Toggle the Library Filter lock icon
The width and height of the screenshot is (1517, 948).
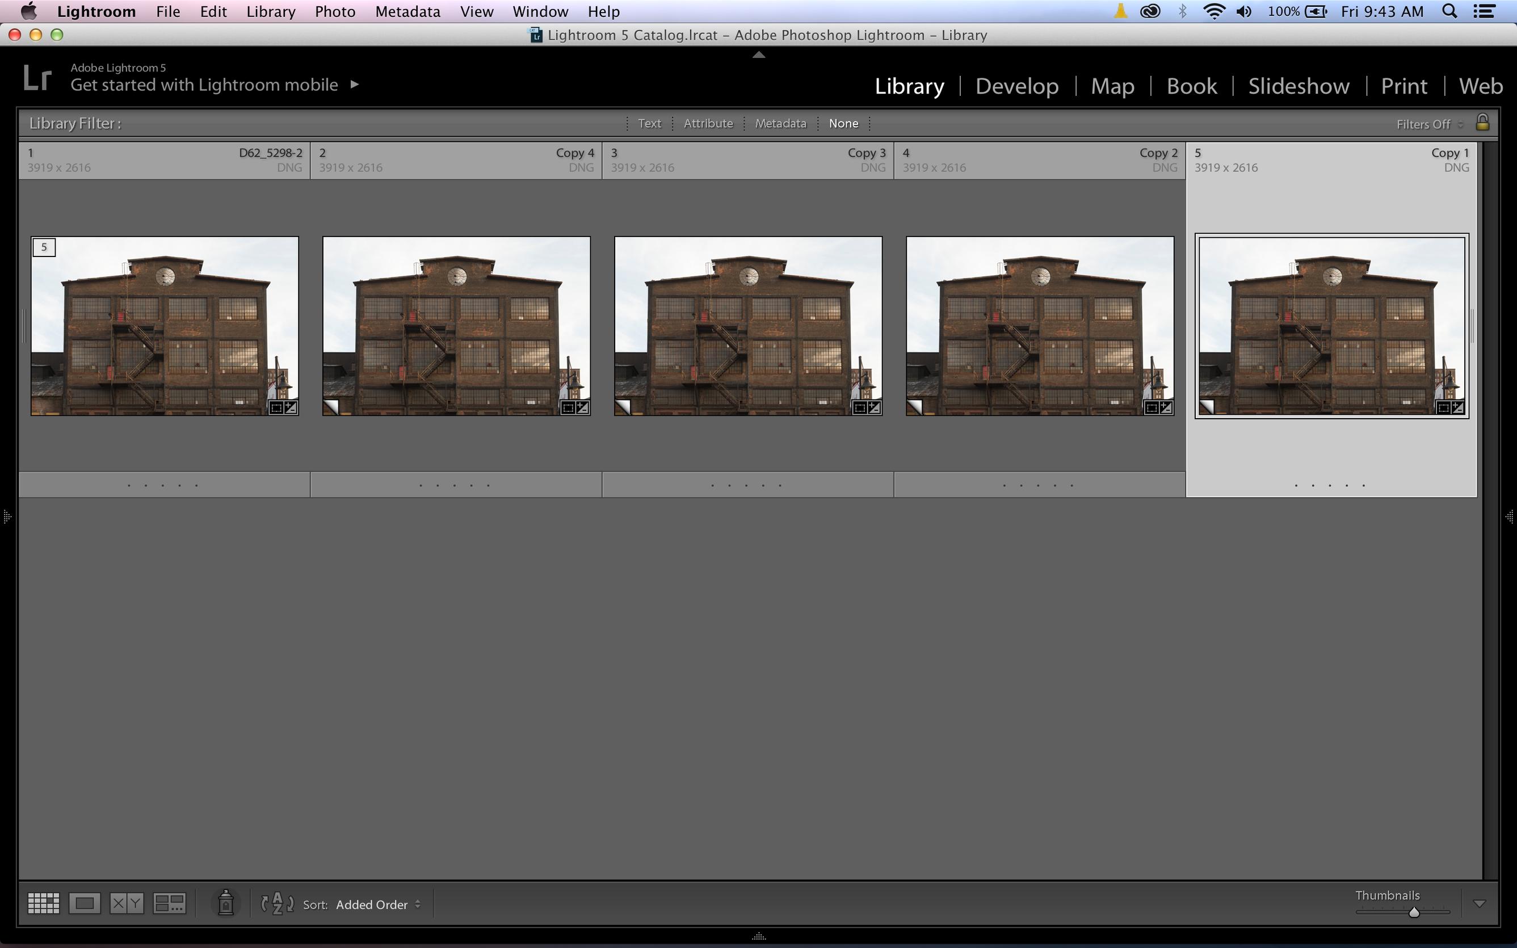[1482, 123]
